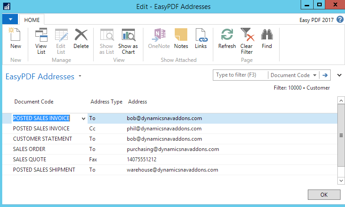This screenshot has height=207, width=345.
Task: Open the Links icon
Action: 201,35
